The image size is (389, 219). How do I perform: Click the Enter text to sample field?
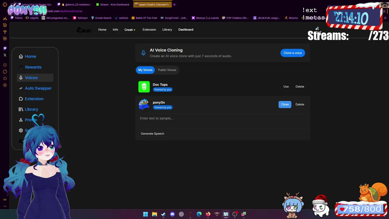222,121
